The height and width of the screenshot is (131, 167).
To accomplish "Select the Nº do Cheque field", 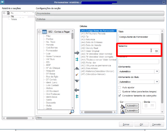I will click(53, 68).
